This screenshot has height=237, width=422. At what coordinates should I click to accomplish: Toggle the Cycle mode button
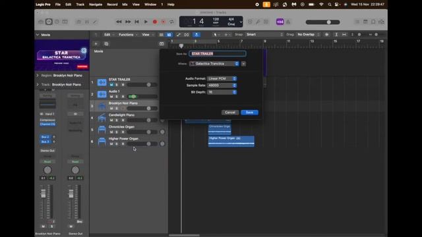coord(171,22)
